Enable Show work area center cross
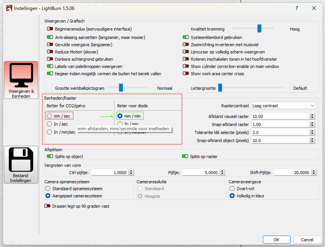The image size is (325, 247). [x=186, y=73]
